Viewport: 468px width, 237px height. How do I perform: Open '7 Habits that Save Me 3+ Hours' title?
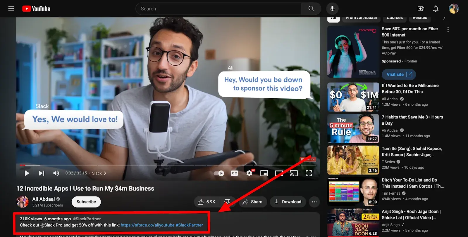[412, 120]
